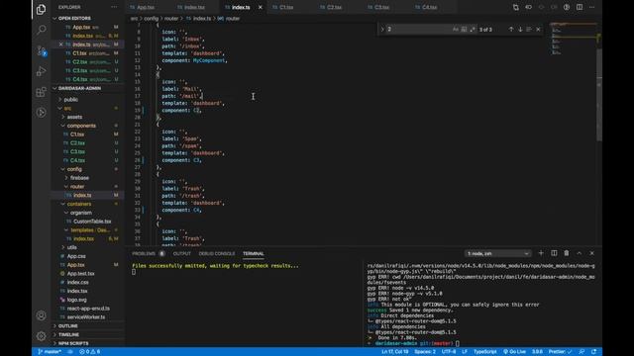Click the open changes icon in editor toolbar

click(x=515, y=7)
